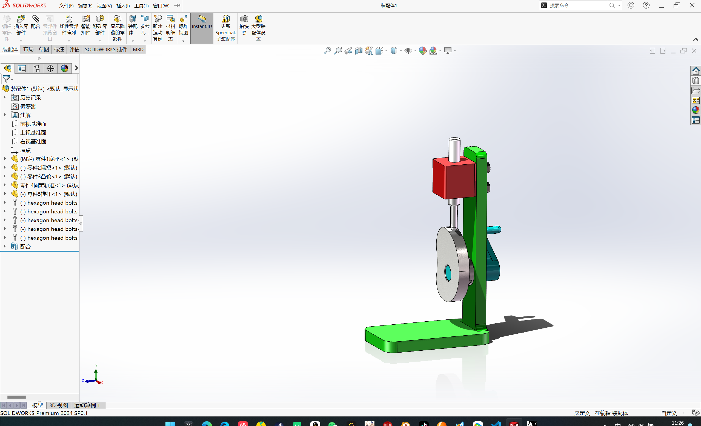Switch to the 运动算例 1 bottom tab

tap(87, 405)
